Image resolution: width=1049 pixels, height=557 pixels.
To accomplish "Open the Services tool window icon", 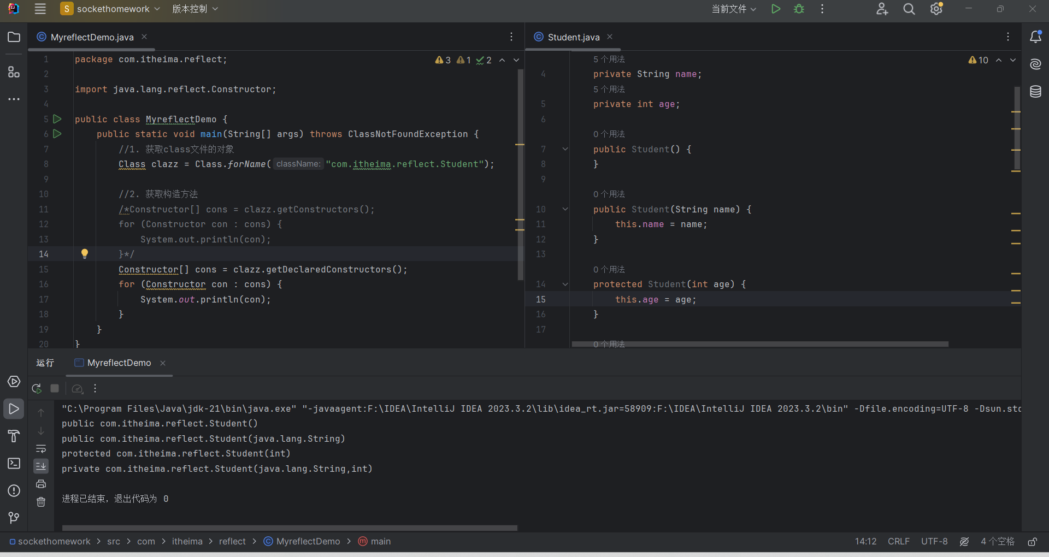I will pyautogui.click(x=14, y=381).
